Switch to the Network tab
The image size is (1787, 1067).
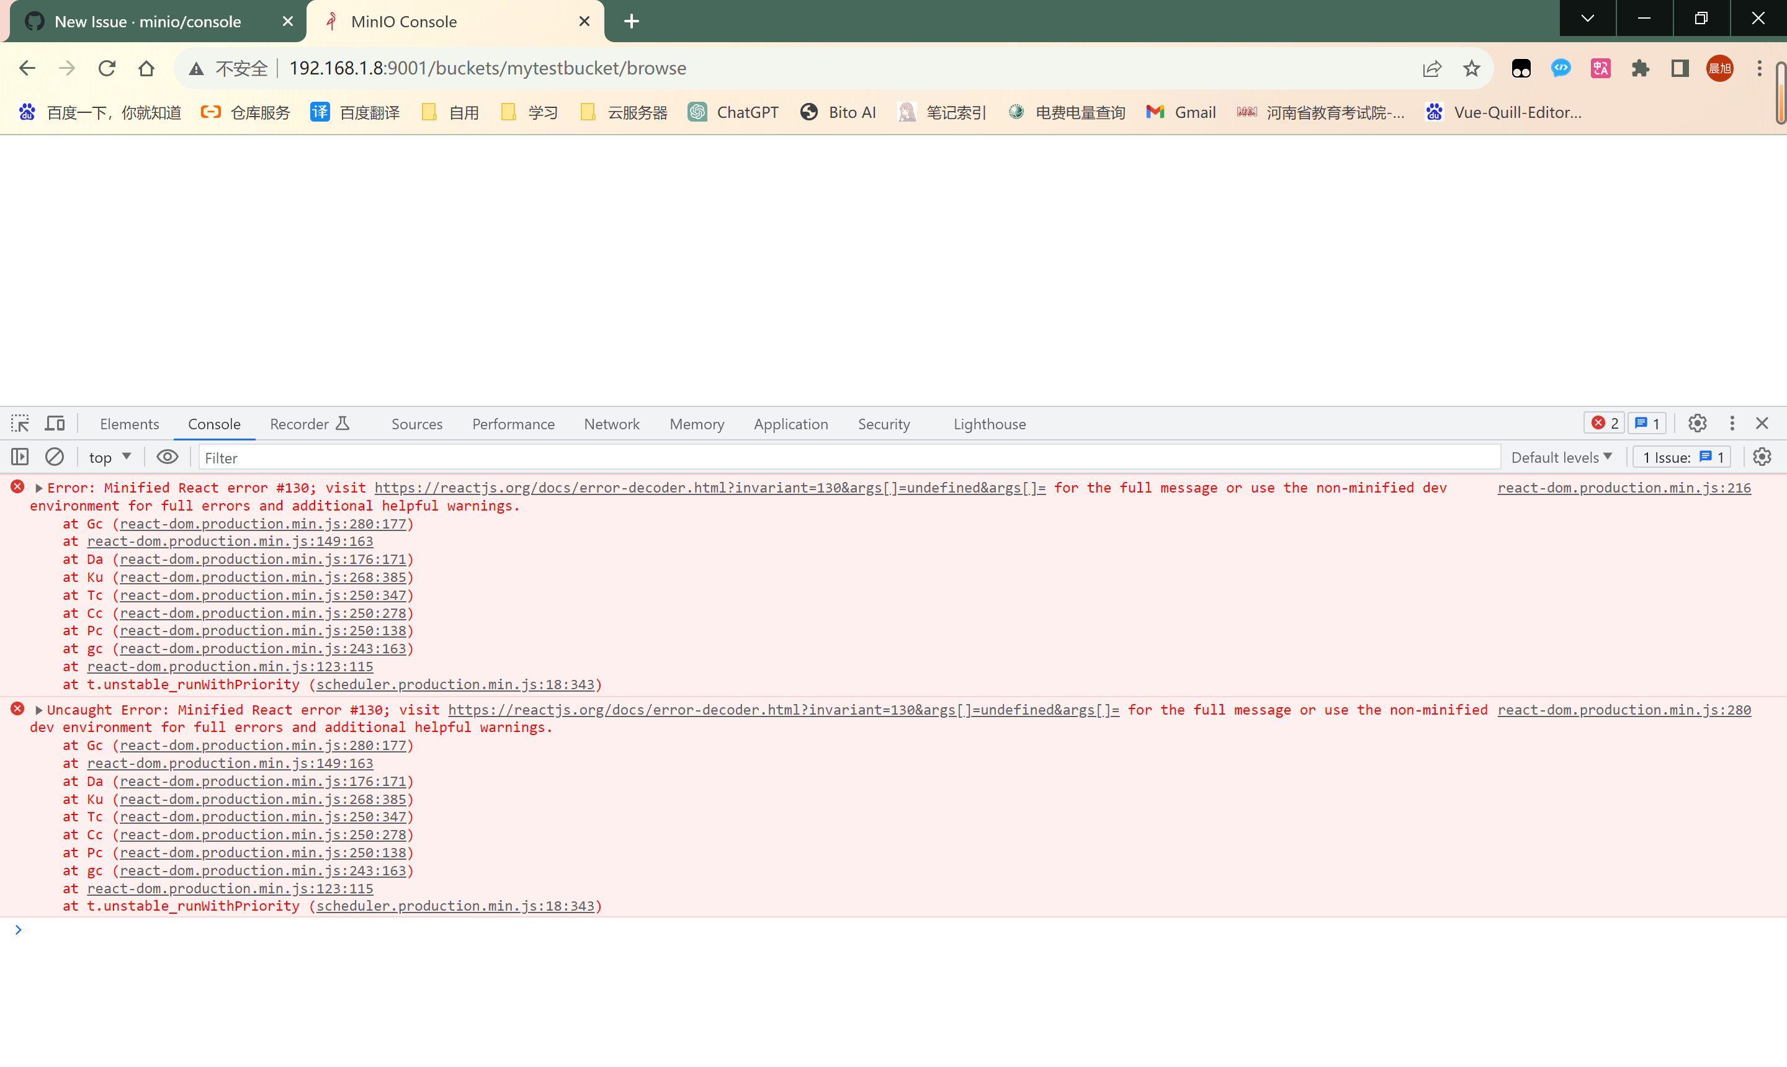(611, 424)
